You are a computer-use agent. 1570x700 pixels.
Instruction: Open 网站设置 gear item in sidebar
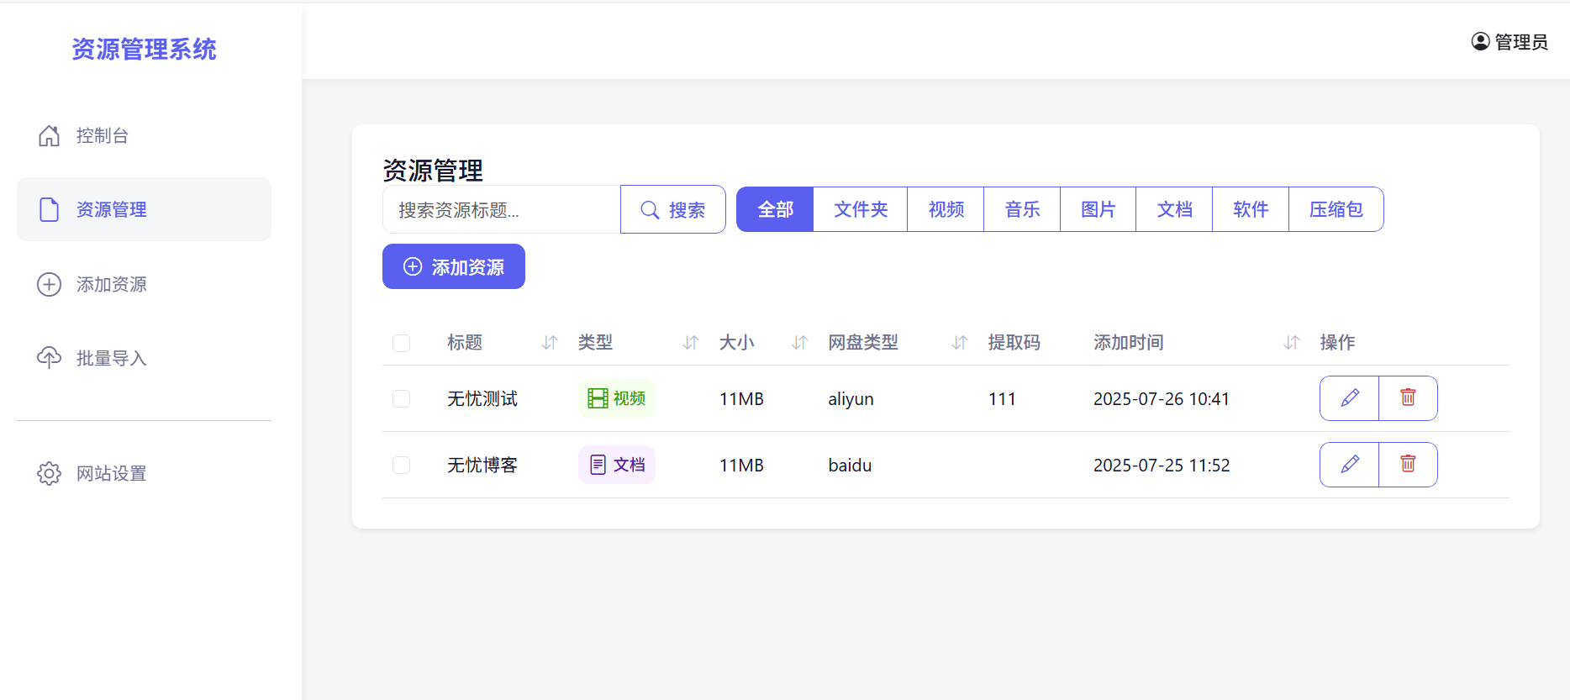50,474
